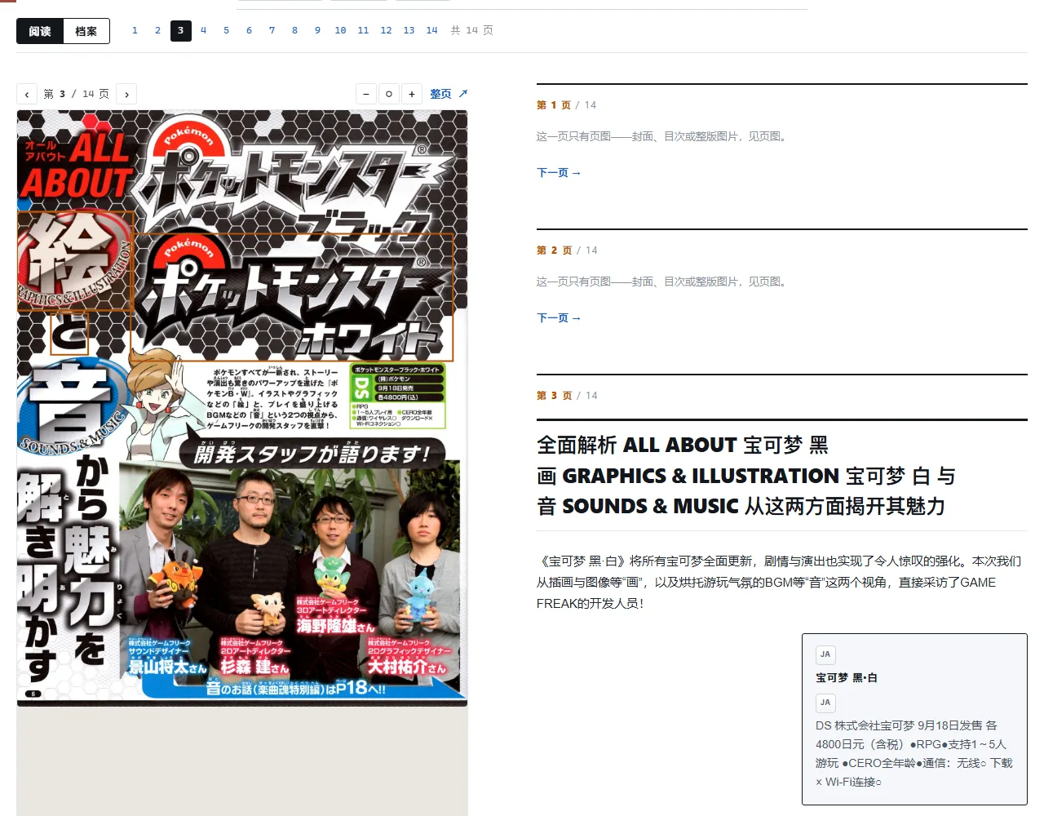The height and width of the screenshot is (816, 1044).
Task: Go to page 2 in pagination
Action: tap(157, 30)
